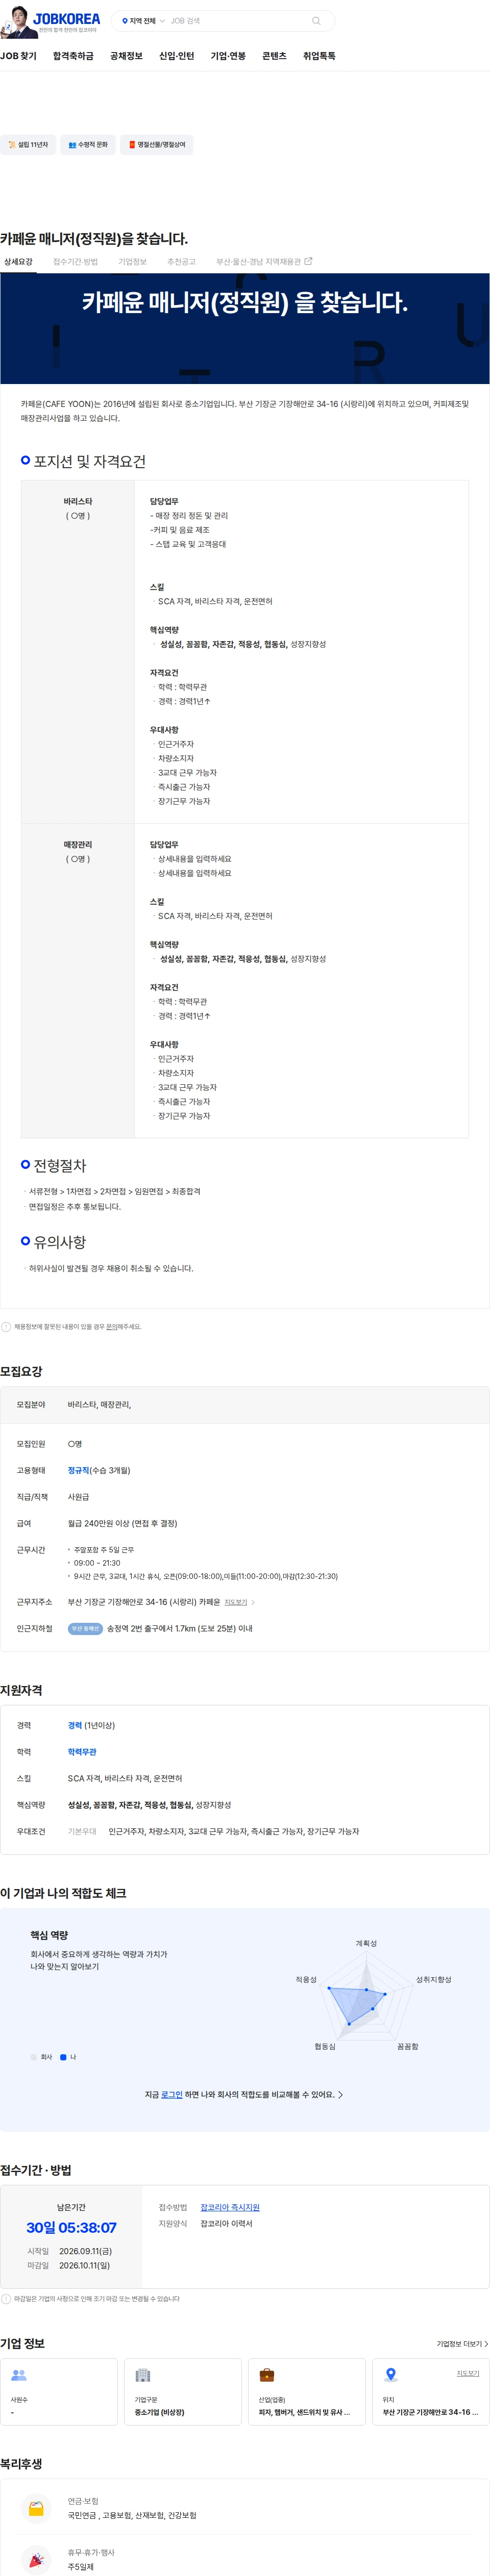Click the 카페윤 매니저 banner image

245,328
